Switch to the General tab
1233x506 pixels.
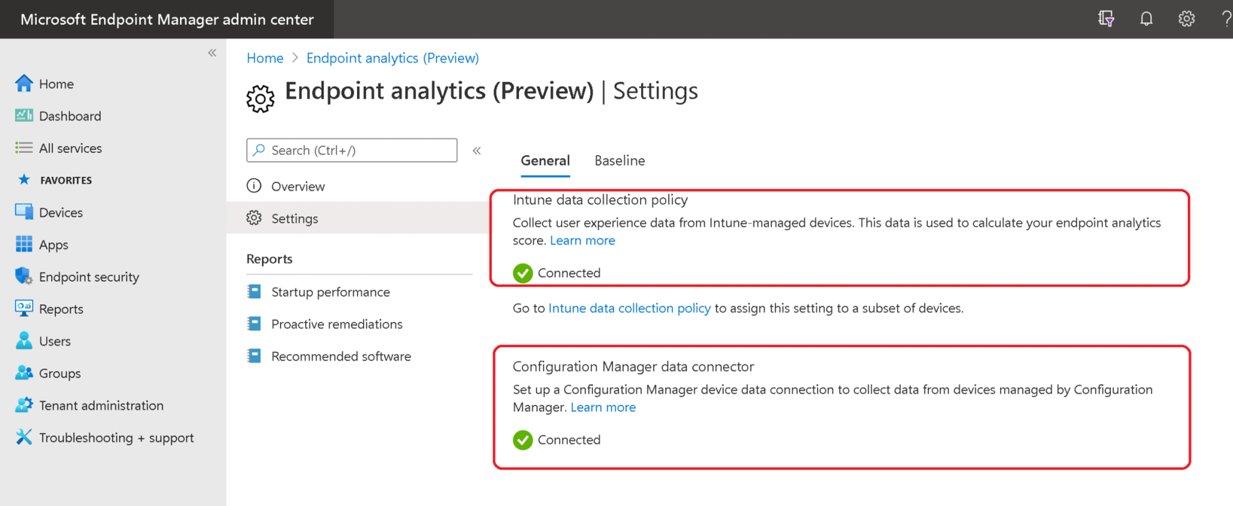(x=545, y=160)
